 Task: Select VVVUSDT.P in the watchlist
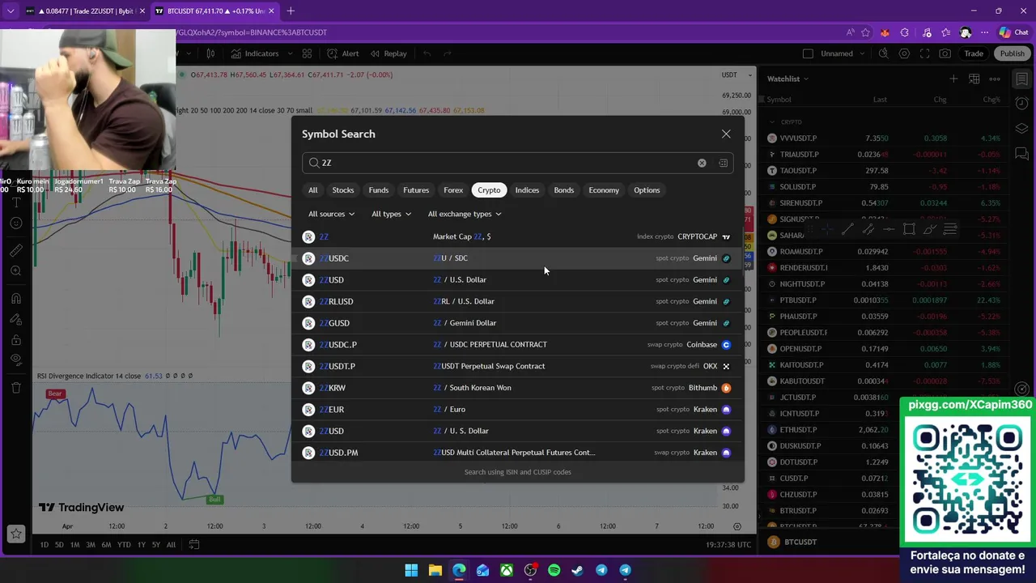point(884,138)
